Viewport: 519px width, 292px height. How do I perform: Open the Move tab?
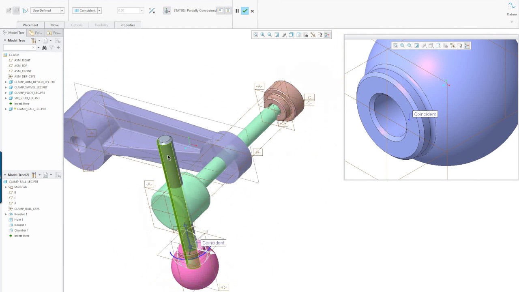click(54, 25)
